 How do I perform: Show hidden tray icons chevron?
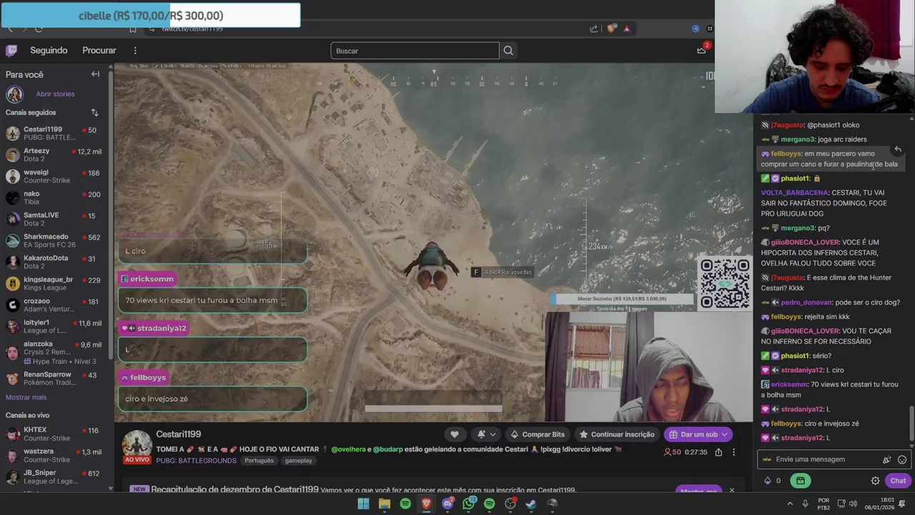click(x=791, y=504)
